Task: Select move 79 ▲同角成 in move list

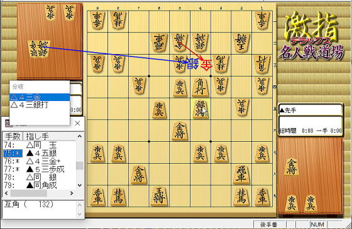Action: pos(40,185)
